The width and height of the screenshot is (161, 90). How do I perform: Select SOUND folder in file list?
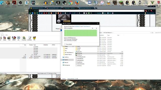[x=78, y=48]
